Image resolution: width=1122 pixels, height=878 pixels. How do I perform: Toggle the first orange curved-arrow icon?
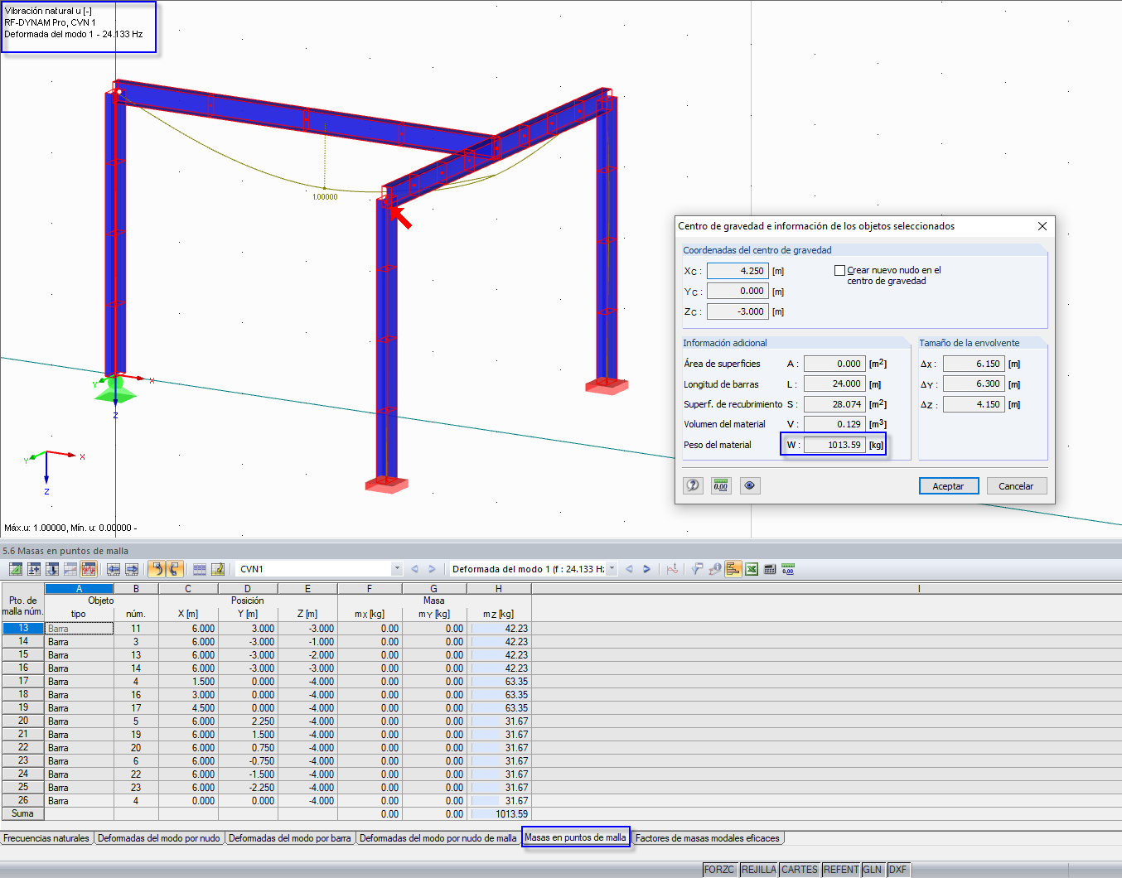point(156,569)
